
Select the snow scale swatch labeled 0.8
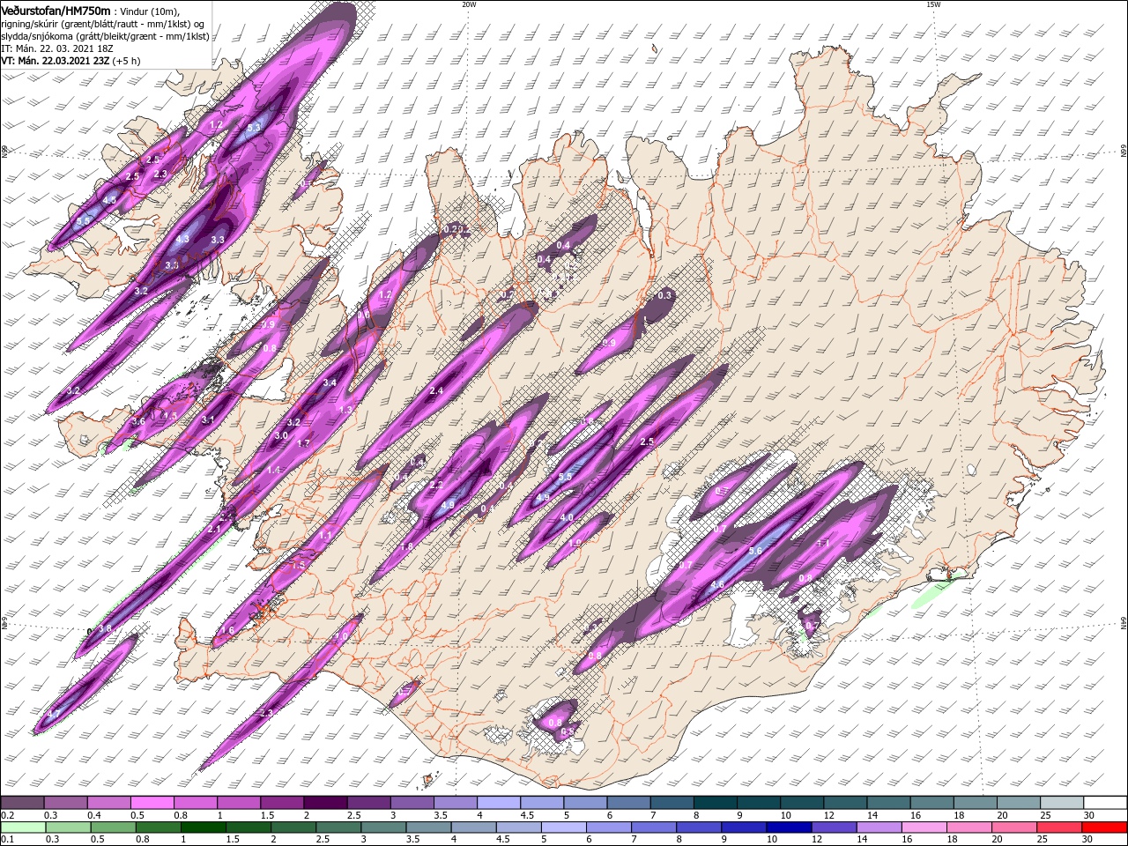pyautogui.click(x=196, y=803)
